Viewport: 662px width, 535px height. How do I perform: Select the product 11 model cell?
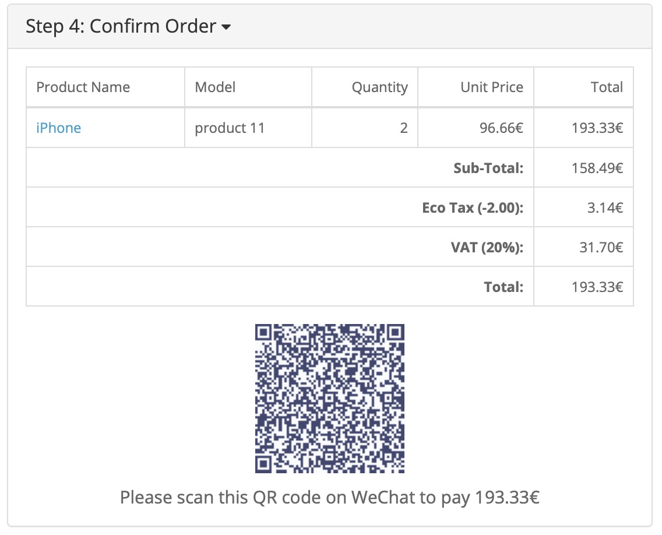tap(230, 128)
